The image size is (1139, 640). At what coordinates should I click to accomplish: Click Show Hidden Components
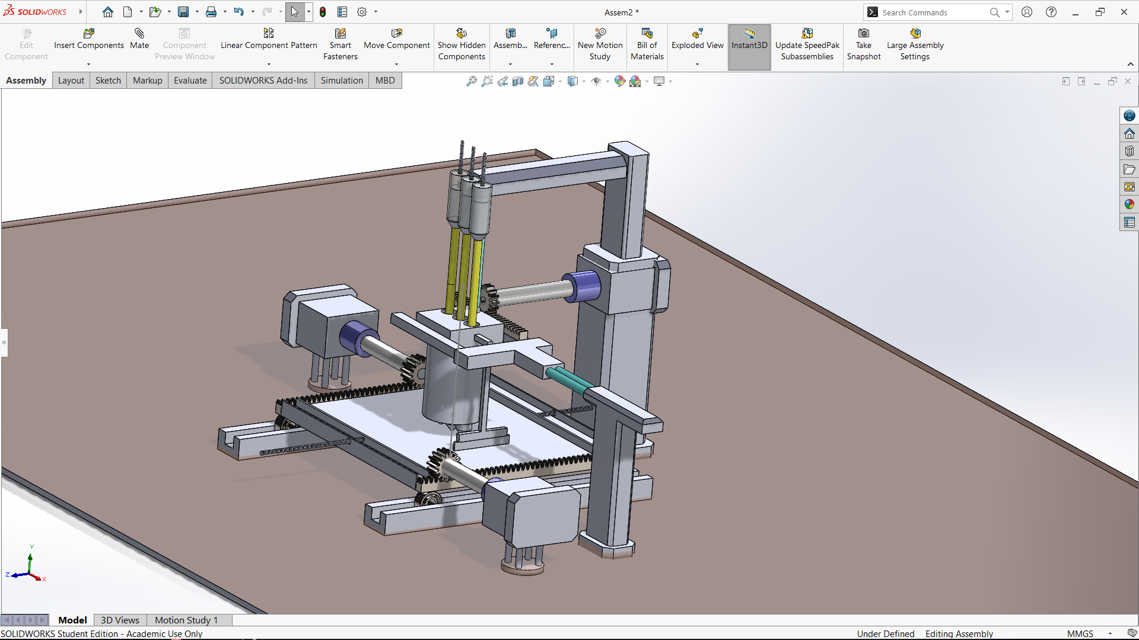click(x=462, y=44)
